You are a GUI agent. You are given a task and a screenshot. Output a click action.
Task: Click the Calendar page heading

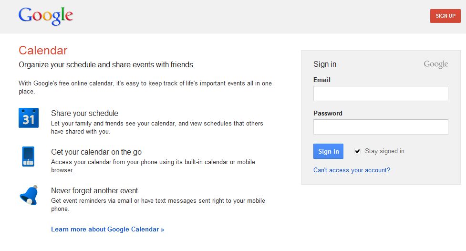click(43, 51)
